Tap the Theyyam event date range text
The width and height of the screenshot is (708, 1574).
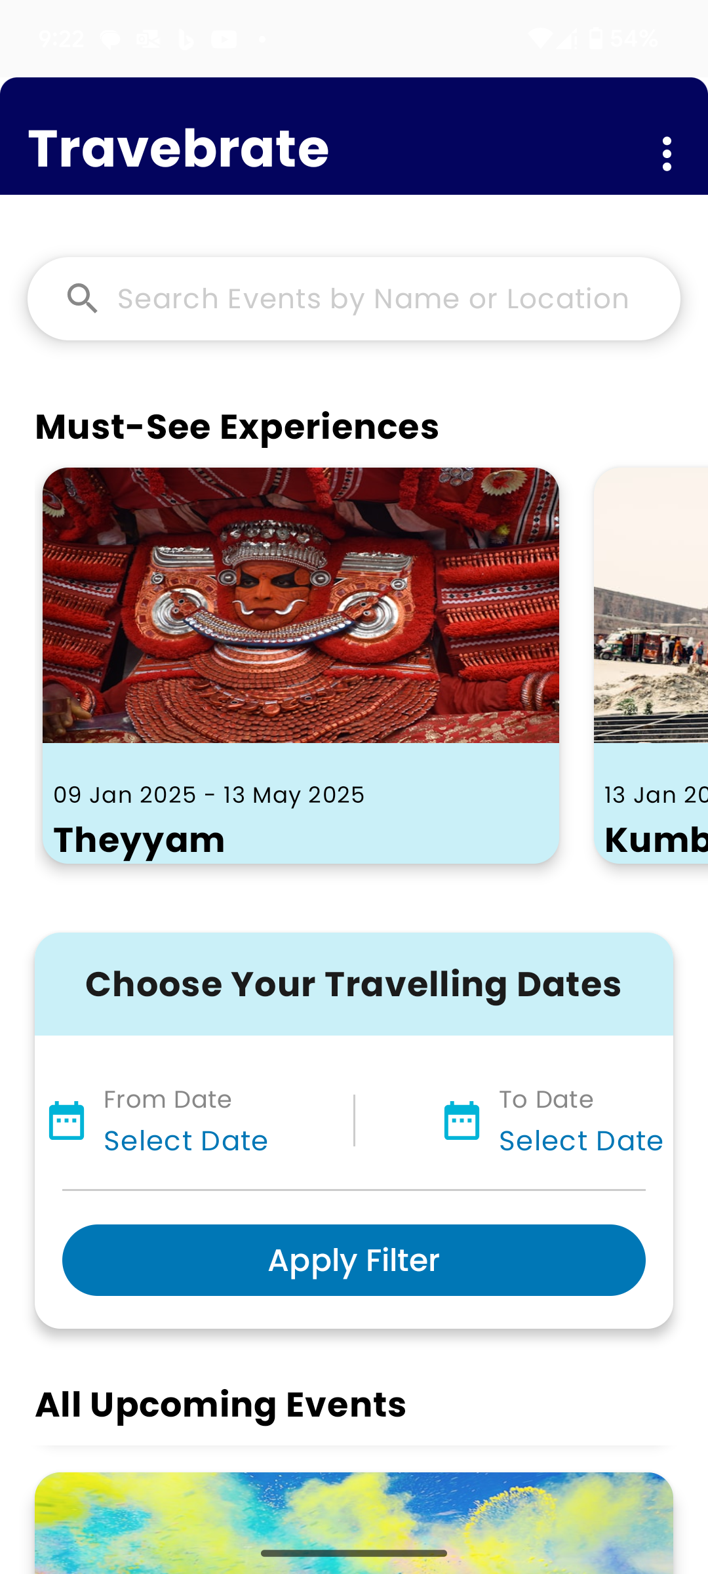tap(208, 794)
